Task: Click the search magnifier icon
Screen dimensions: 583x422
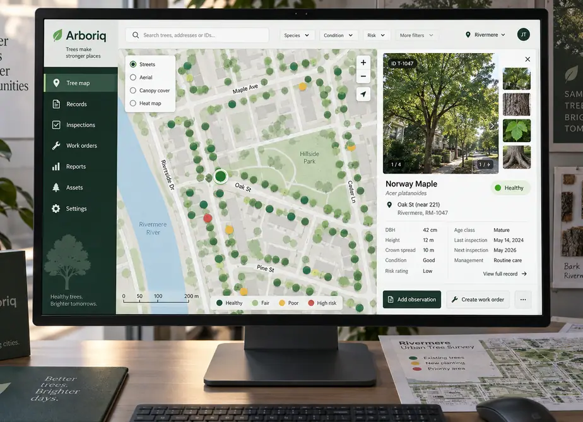Action: [136, 35]
